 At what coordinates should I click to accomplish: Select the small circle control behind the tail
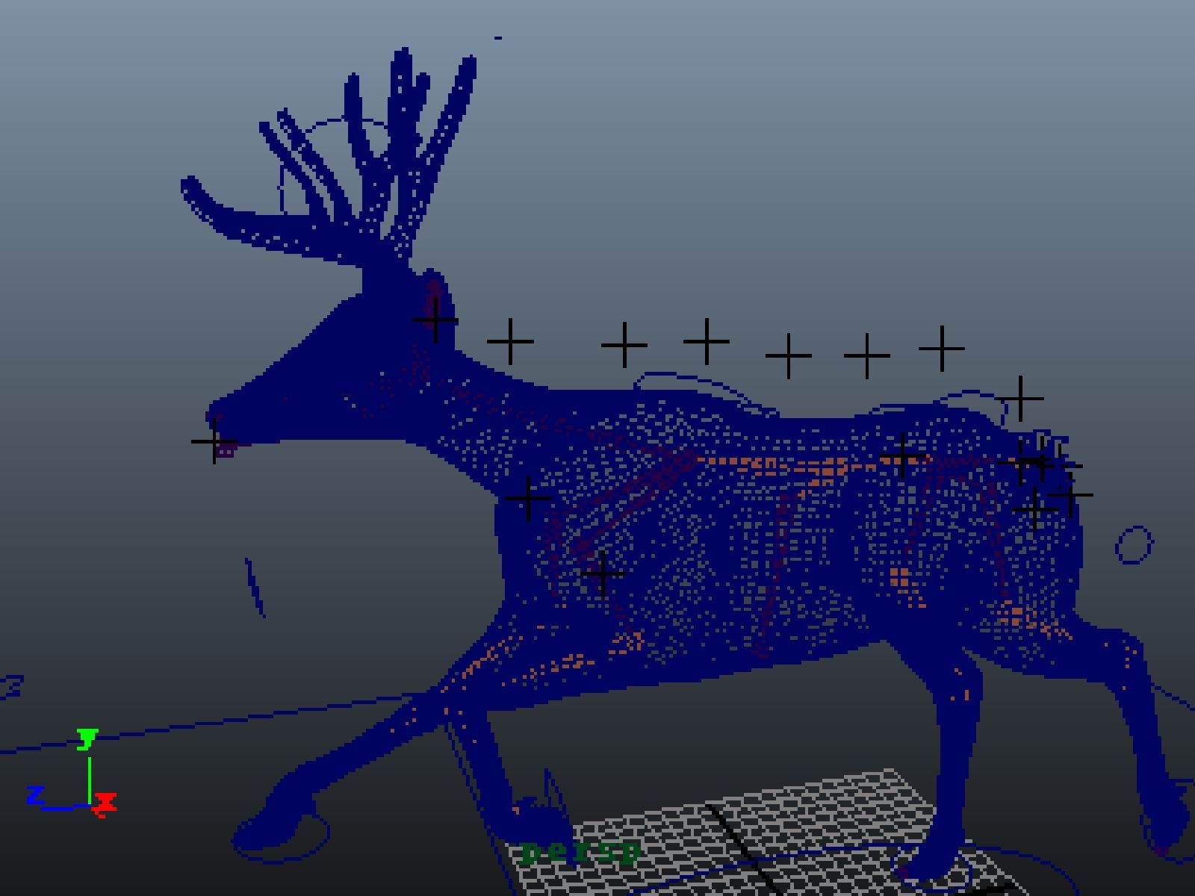click(1135, 544)
